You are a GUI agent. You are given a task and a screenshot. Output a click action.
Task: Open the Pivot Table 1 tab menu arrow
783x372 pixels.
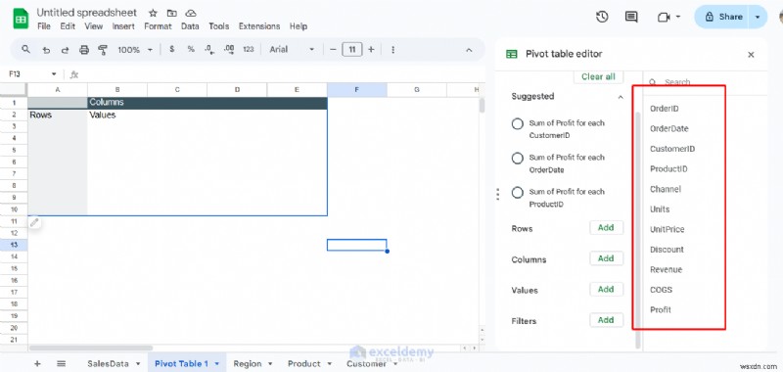pos(216,364)
